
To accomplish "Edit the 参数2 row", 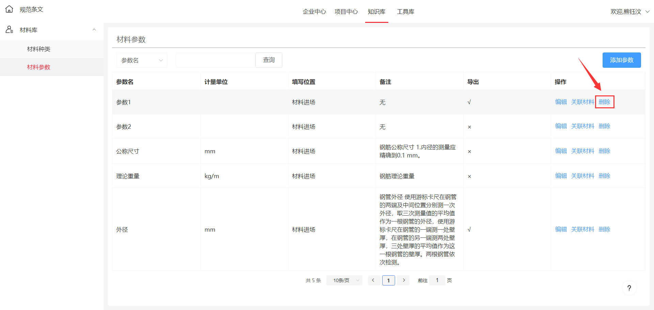I will (x=561, y=126).
